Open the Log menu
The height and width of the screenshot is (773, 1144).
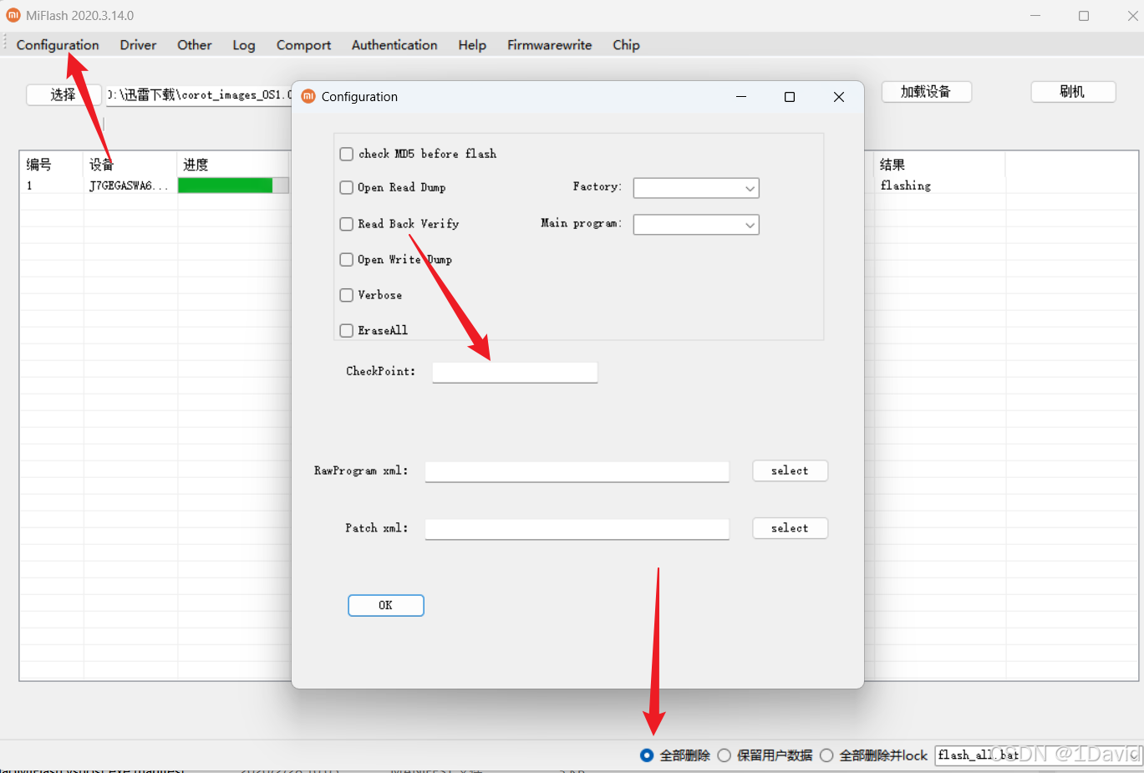244,45
